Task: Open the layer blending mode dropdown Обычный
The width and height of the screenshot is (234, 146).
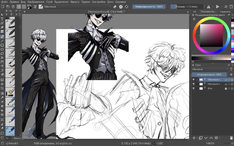Action: [210, 69]
